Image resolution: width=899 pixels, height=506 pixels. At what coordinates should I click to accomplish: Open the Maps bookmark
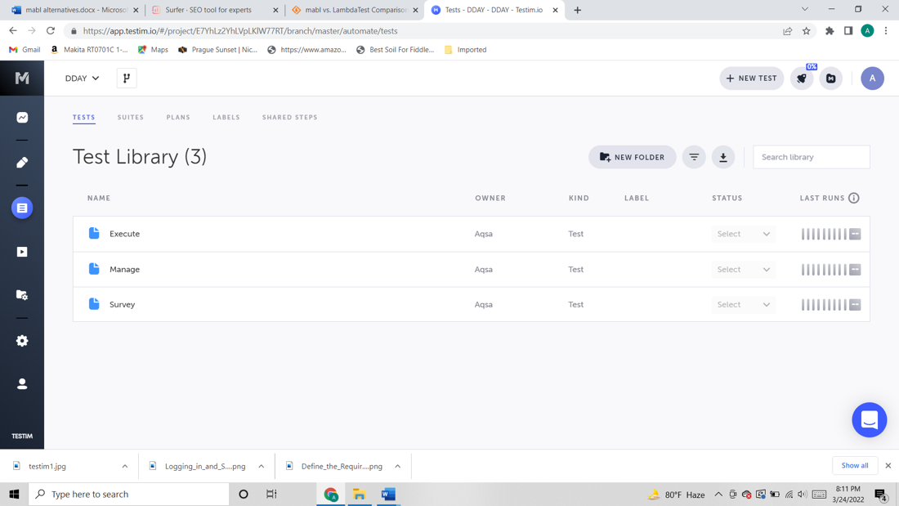point(153,50)
